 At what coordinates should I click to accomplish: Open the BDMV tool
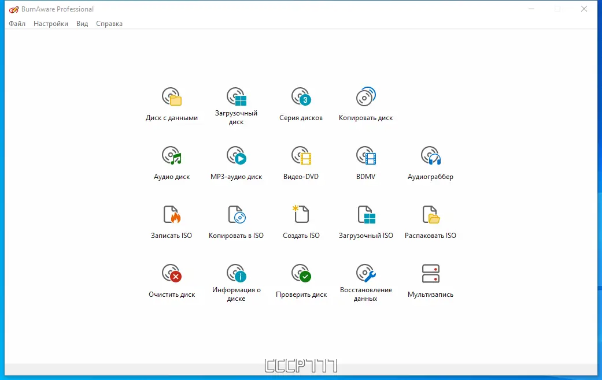(x=365, y=162)
